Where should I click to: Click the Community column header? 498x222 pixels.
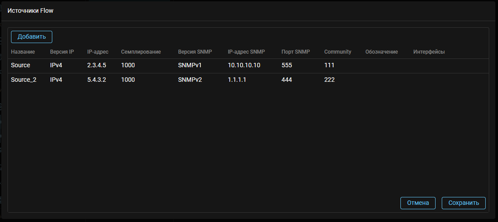click(x=338, y=52)
